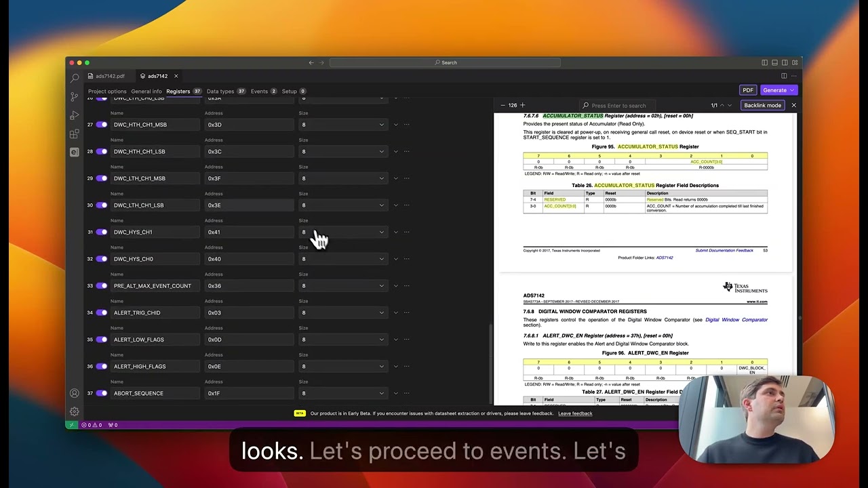Screen dimensions: 868x488
Task: Open the Extensions view
Action: 75,134
